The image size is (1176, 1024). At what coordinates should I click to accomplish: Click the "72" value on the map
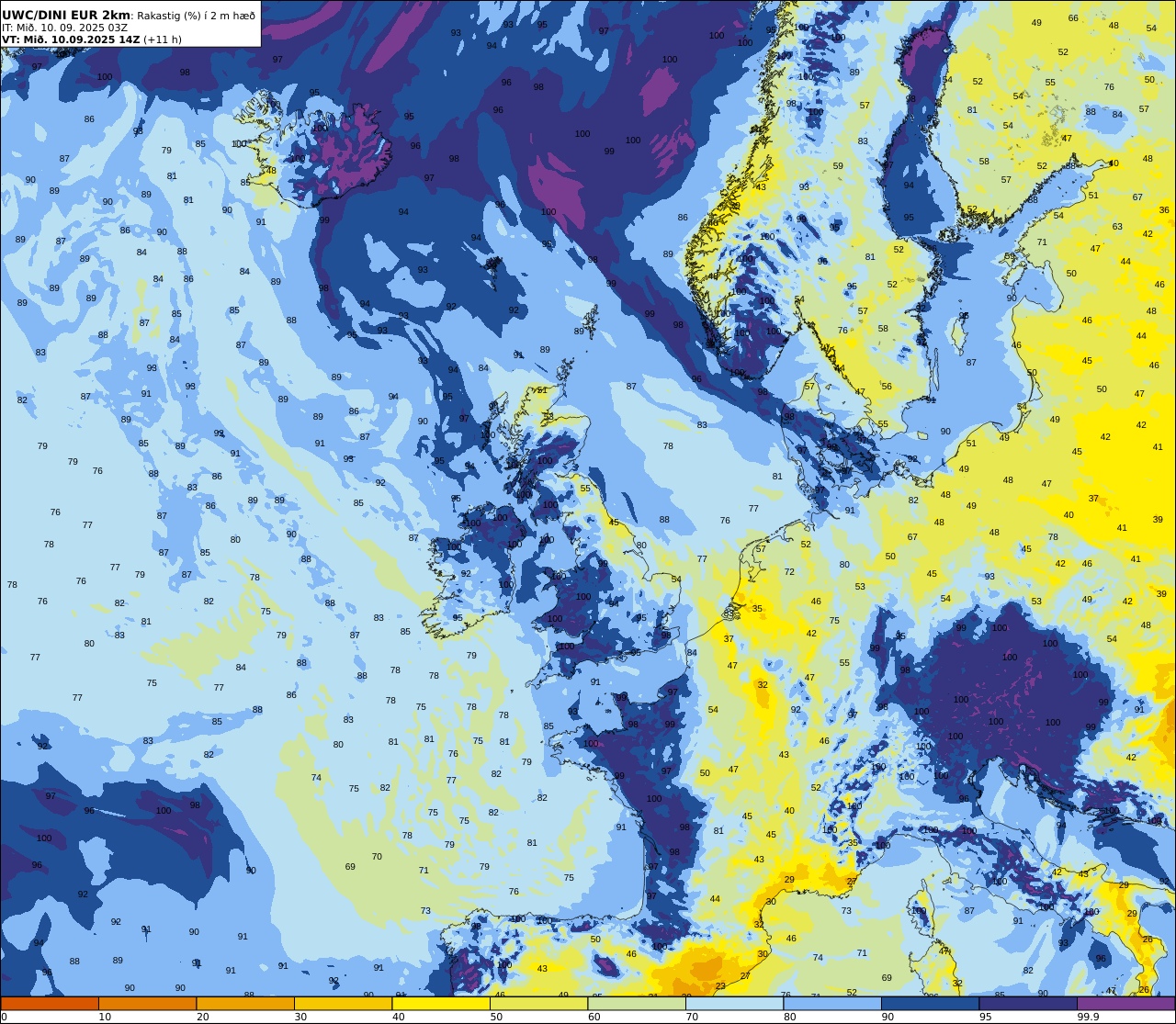coord(789,571)
